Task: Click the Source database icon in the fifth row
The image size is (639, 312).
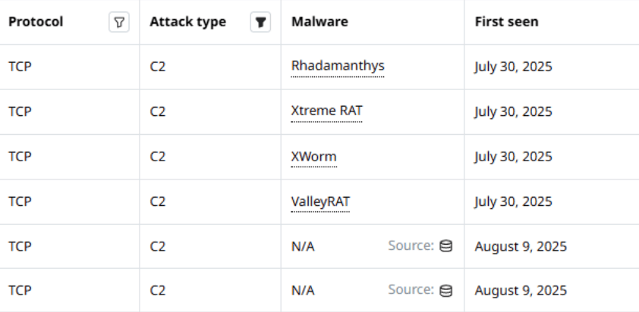Action: (446, 246)
